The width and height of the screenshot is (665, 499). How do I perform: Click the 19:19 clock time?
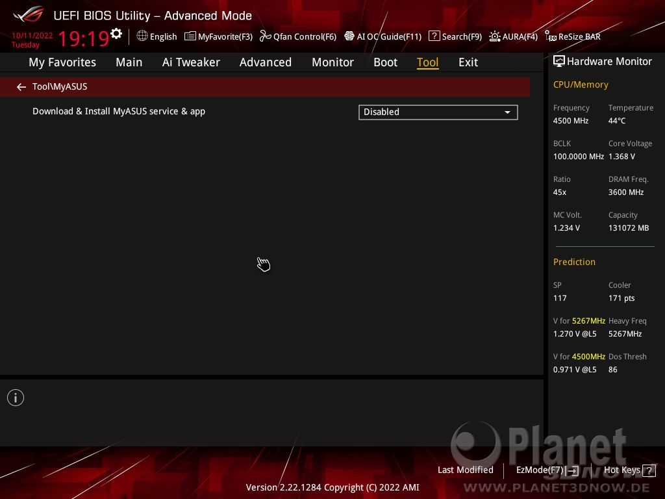point(84,38)
